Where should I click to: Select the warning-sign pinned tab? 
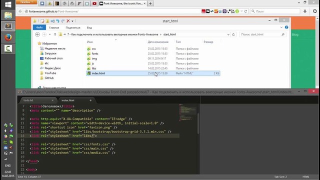pyautogui.click(x=49, y=3)
